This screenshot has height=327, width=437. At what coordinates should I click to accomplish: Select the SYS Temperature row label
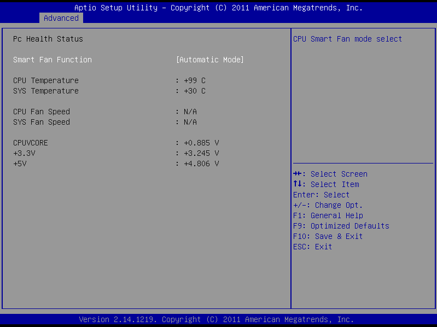pyautogui.click(x=46, y=91)
